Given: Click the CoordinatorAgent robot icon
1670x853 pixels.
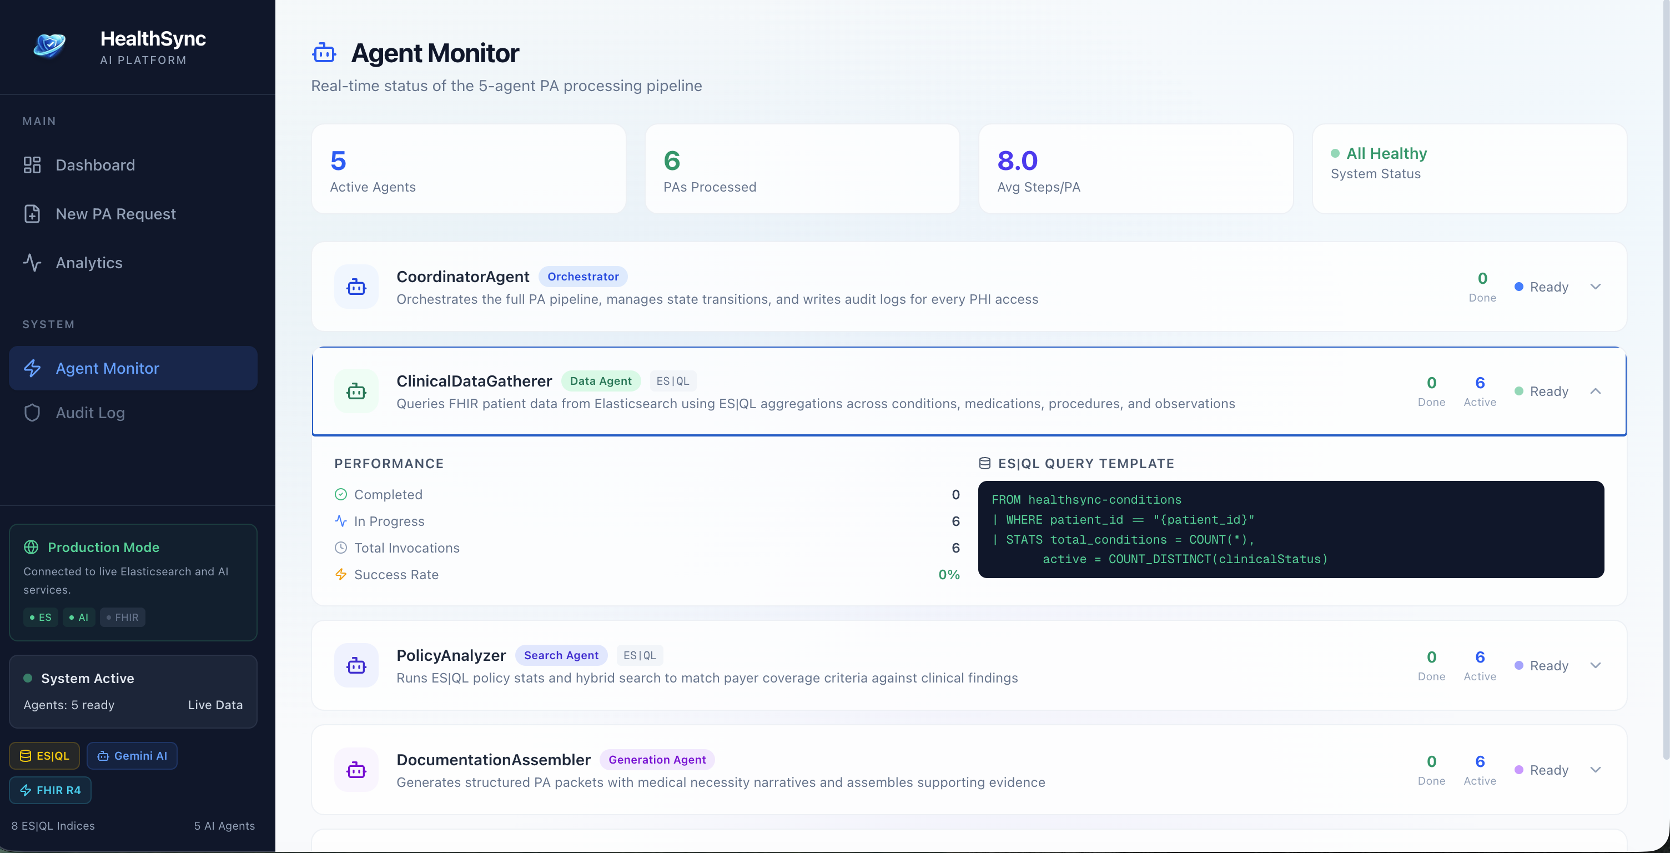Looking at the screenshot, I should click(356, 287).
